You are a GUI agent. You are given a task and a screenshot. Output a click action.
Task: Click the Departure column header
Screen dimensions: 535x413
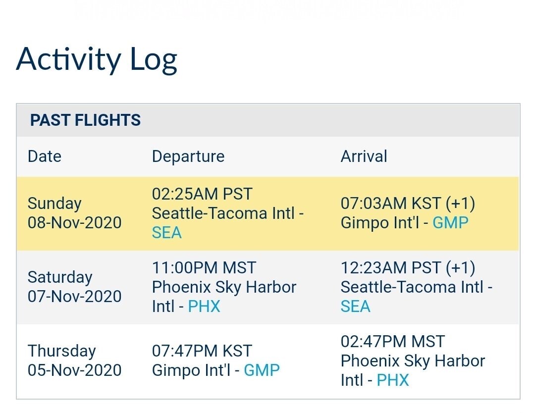[188, 156]
